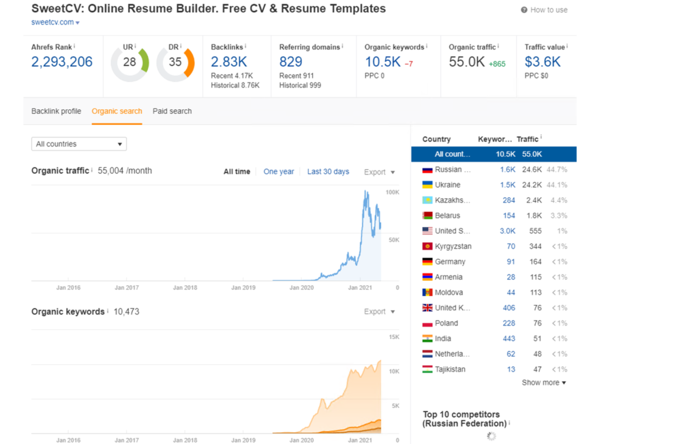698x444 pixels.
Task: Click the Organic keywords metric info icon
Action: [427, 46]
